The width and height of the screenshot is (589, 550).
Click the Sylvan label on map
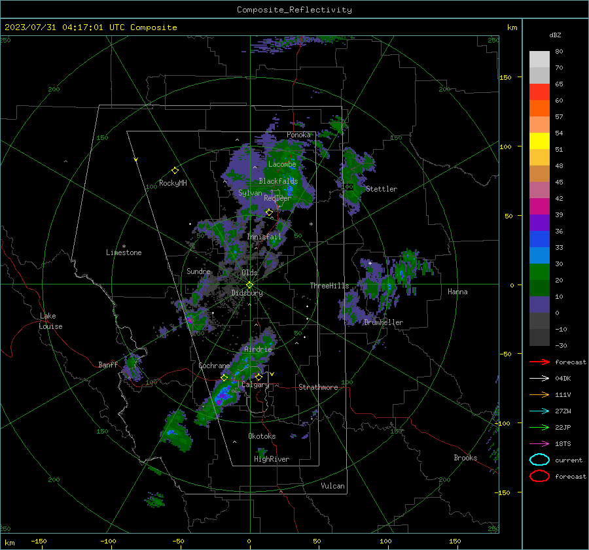(250, 193)
